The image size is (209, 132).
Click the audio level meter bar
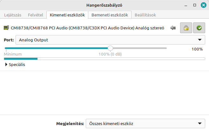pyautogui.click(x=104, y=59)
